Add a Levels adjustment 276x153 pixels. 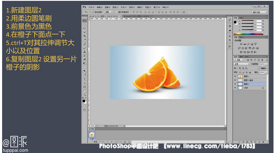245,44
